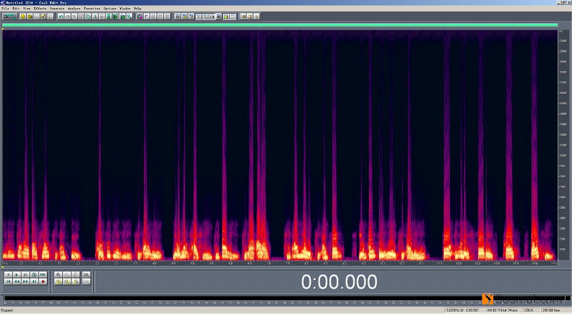
Task: Click the Undo toolbar icon
Action: pyautogui.click(x=61, y=17)
